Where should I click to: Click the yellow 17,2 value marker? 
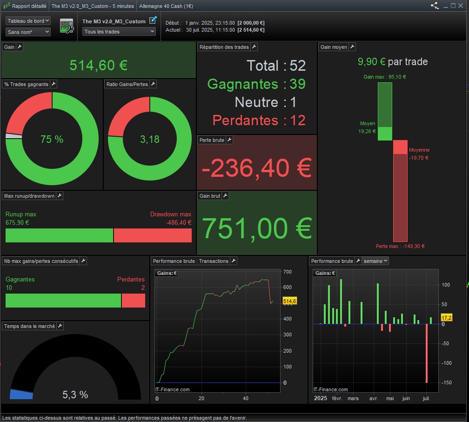click(x=447, y=318)
